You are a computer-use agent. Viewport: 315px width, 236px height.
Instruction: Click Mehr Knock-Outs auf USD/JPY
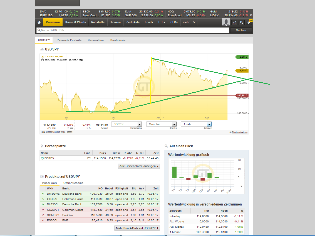(x=137, y=228)
